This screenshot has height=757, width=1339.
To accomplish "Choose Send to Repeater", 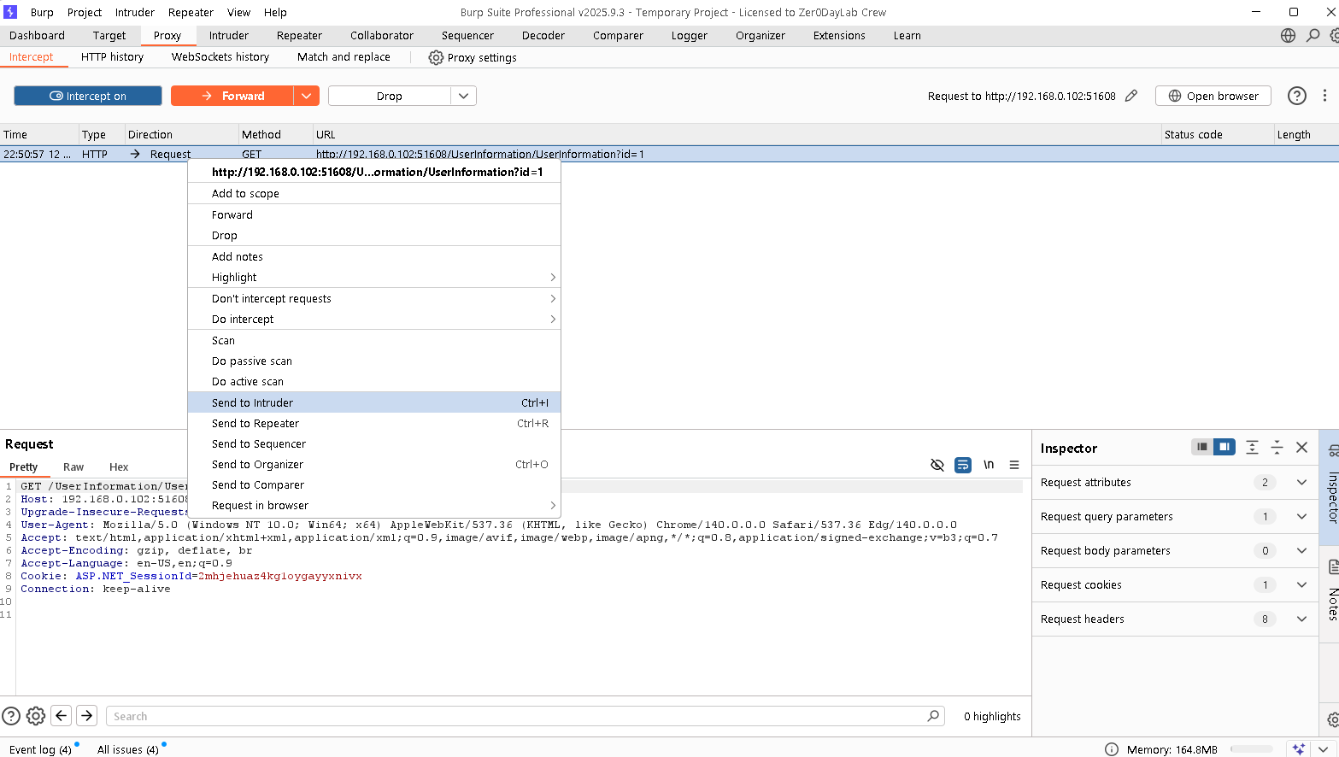I will 374,424.
